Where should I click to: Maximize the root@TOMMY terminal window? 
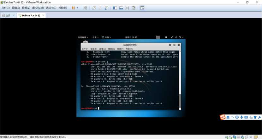[174, 45]
